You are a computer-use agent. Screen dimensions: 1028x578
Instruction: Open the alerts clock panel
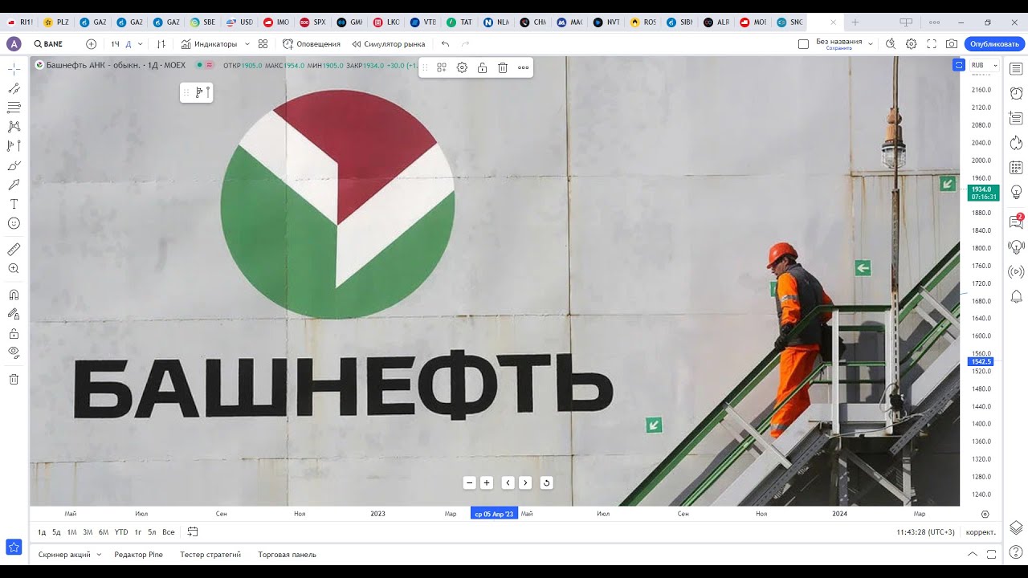(x=1016, y=93)
